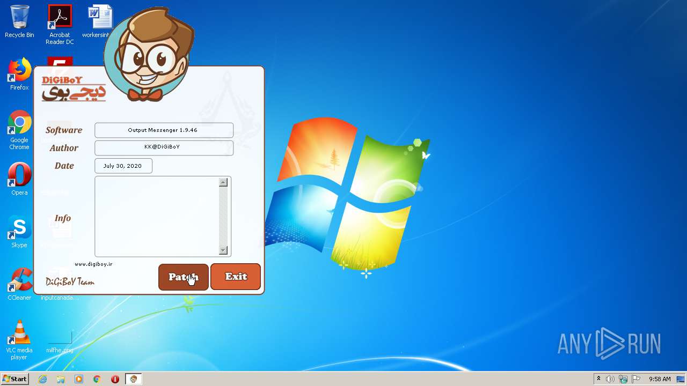Click the DiGiBoy patcher taskbar button
The image size is (687, 386).
click(x=134, y=379)
